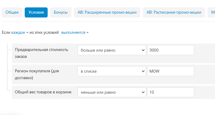Click the arrow next to каждое

[27, 33]
